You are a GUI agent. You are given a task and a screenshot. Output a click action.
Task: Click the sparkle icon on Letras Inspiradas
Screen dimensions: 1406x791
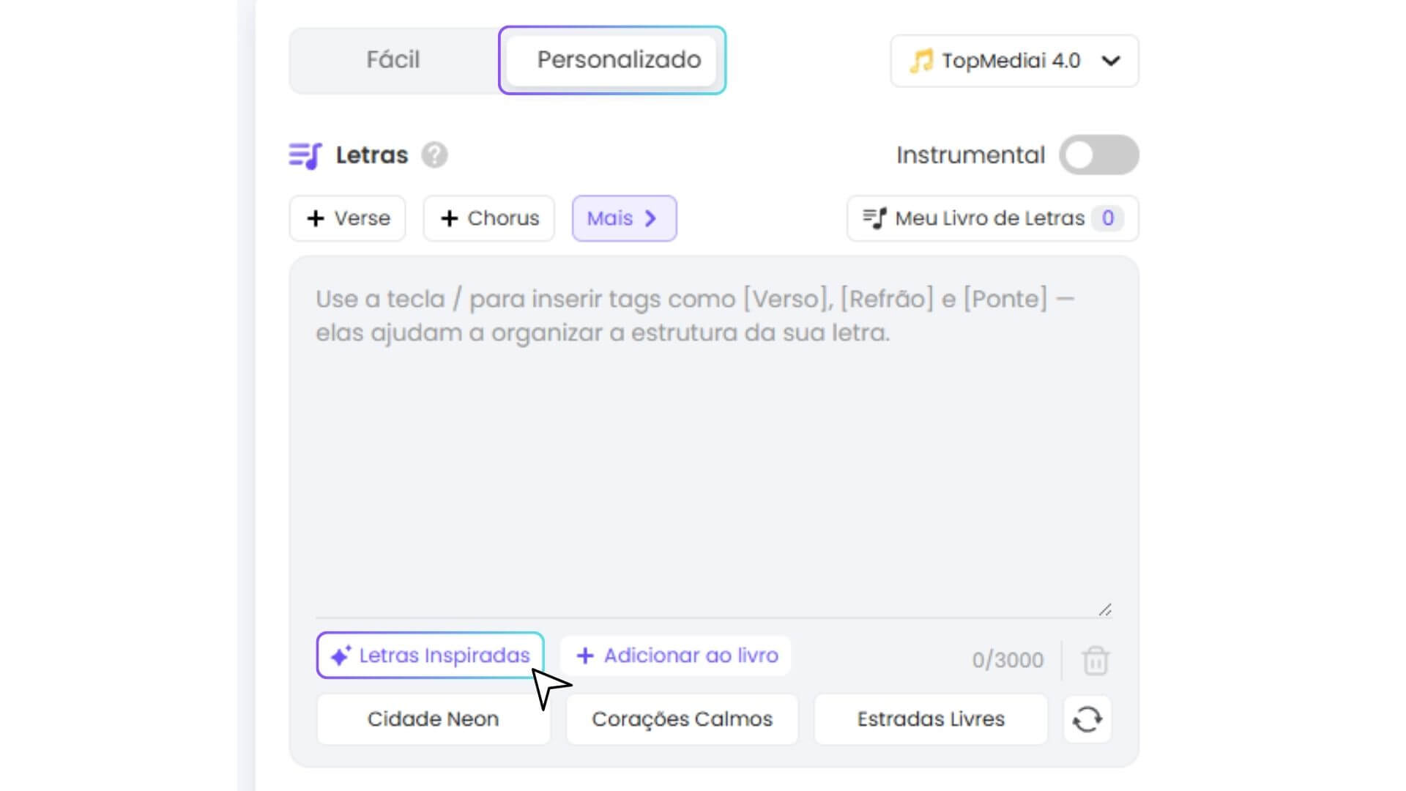[341, 656]
